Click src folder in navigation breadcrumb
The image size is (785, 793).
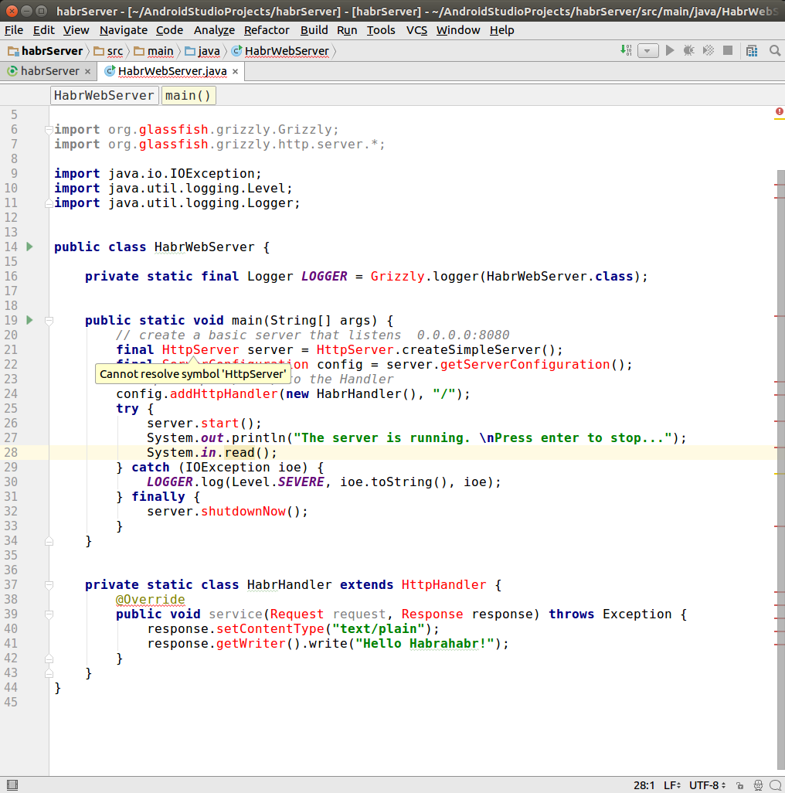click(109, 51)
